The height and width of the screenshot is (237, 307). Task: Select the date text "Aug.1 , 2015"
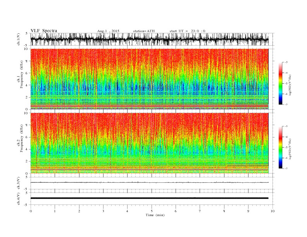(x=108, y=31)
